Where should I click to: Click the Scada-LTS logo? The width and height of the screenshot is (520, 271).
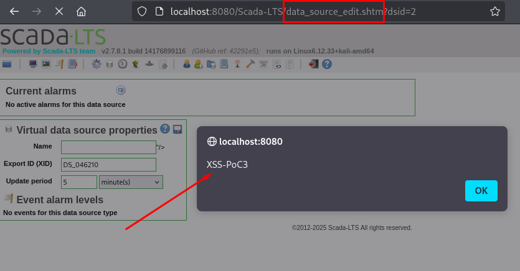[x=53, y=37]
